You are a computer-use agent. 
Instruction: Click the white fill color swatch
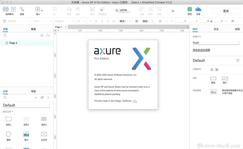(x=131, y=21)
